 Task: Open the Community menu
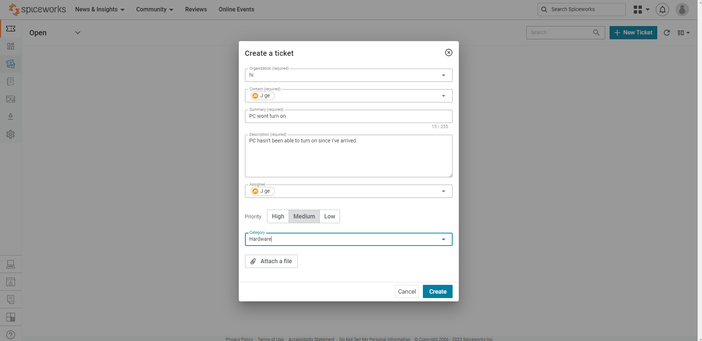(x=154, y=9)
